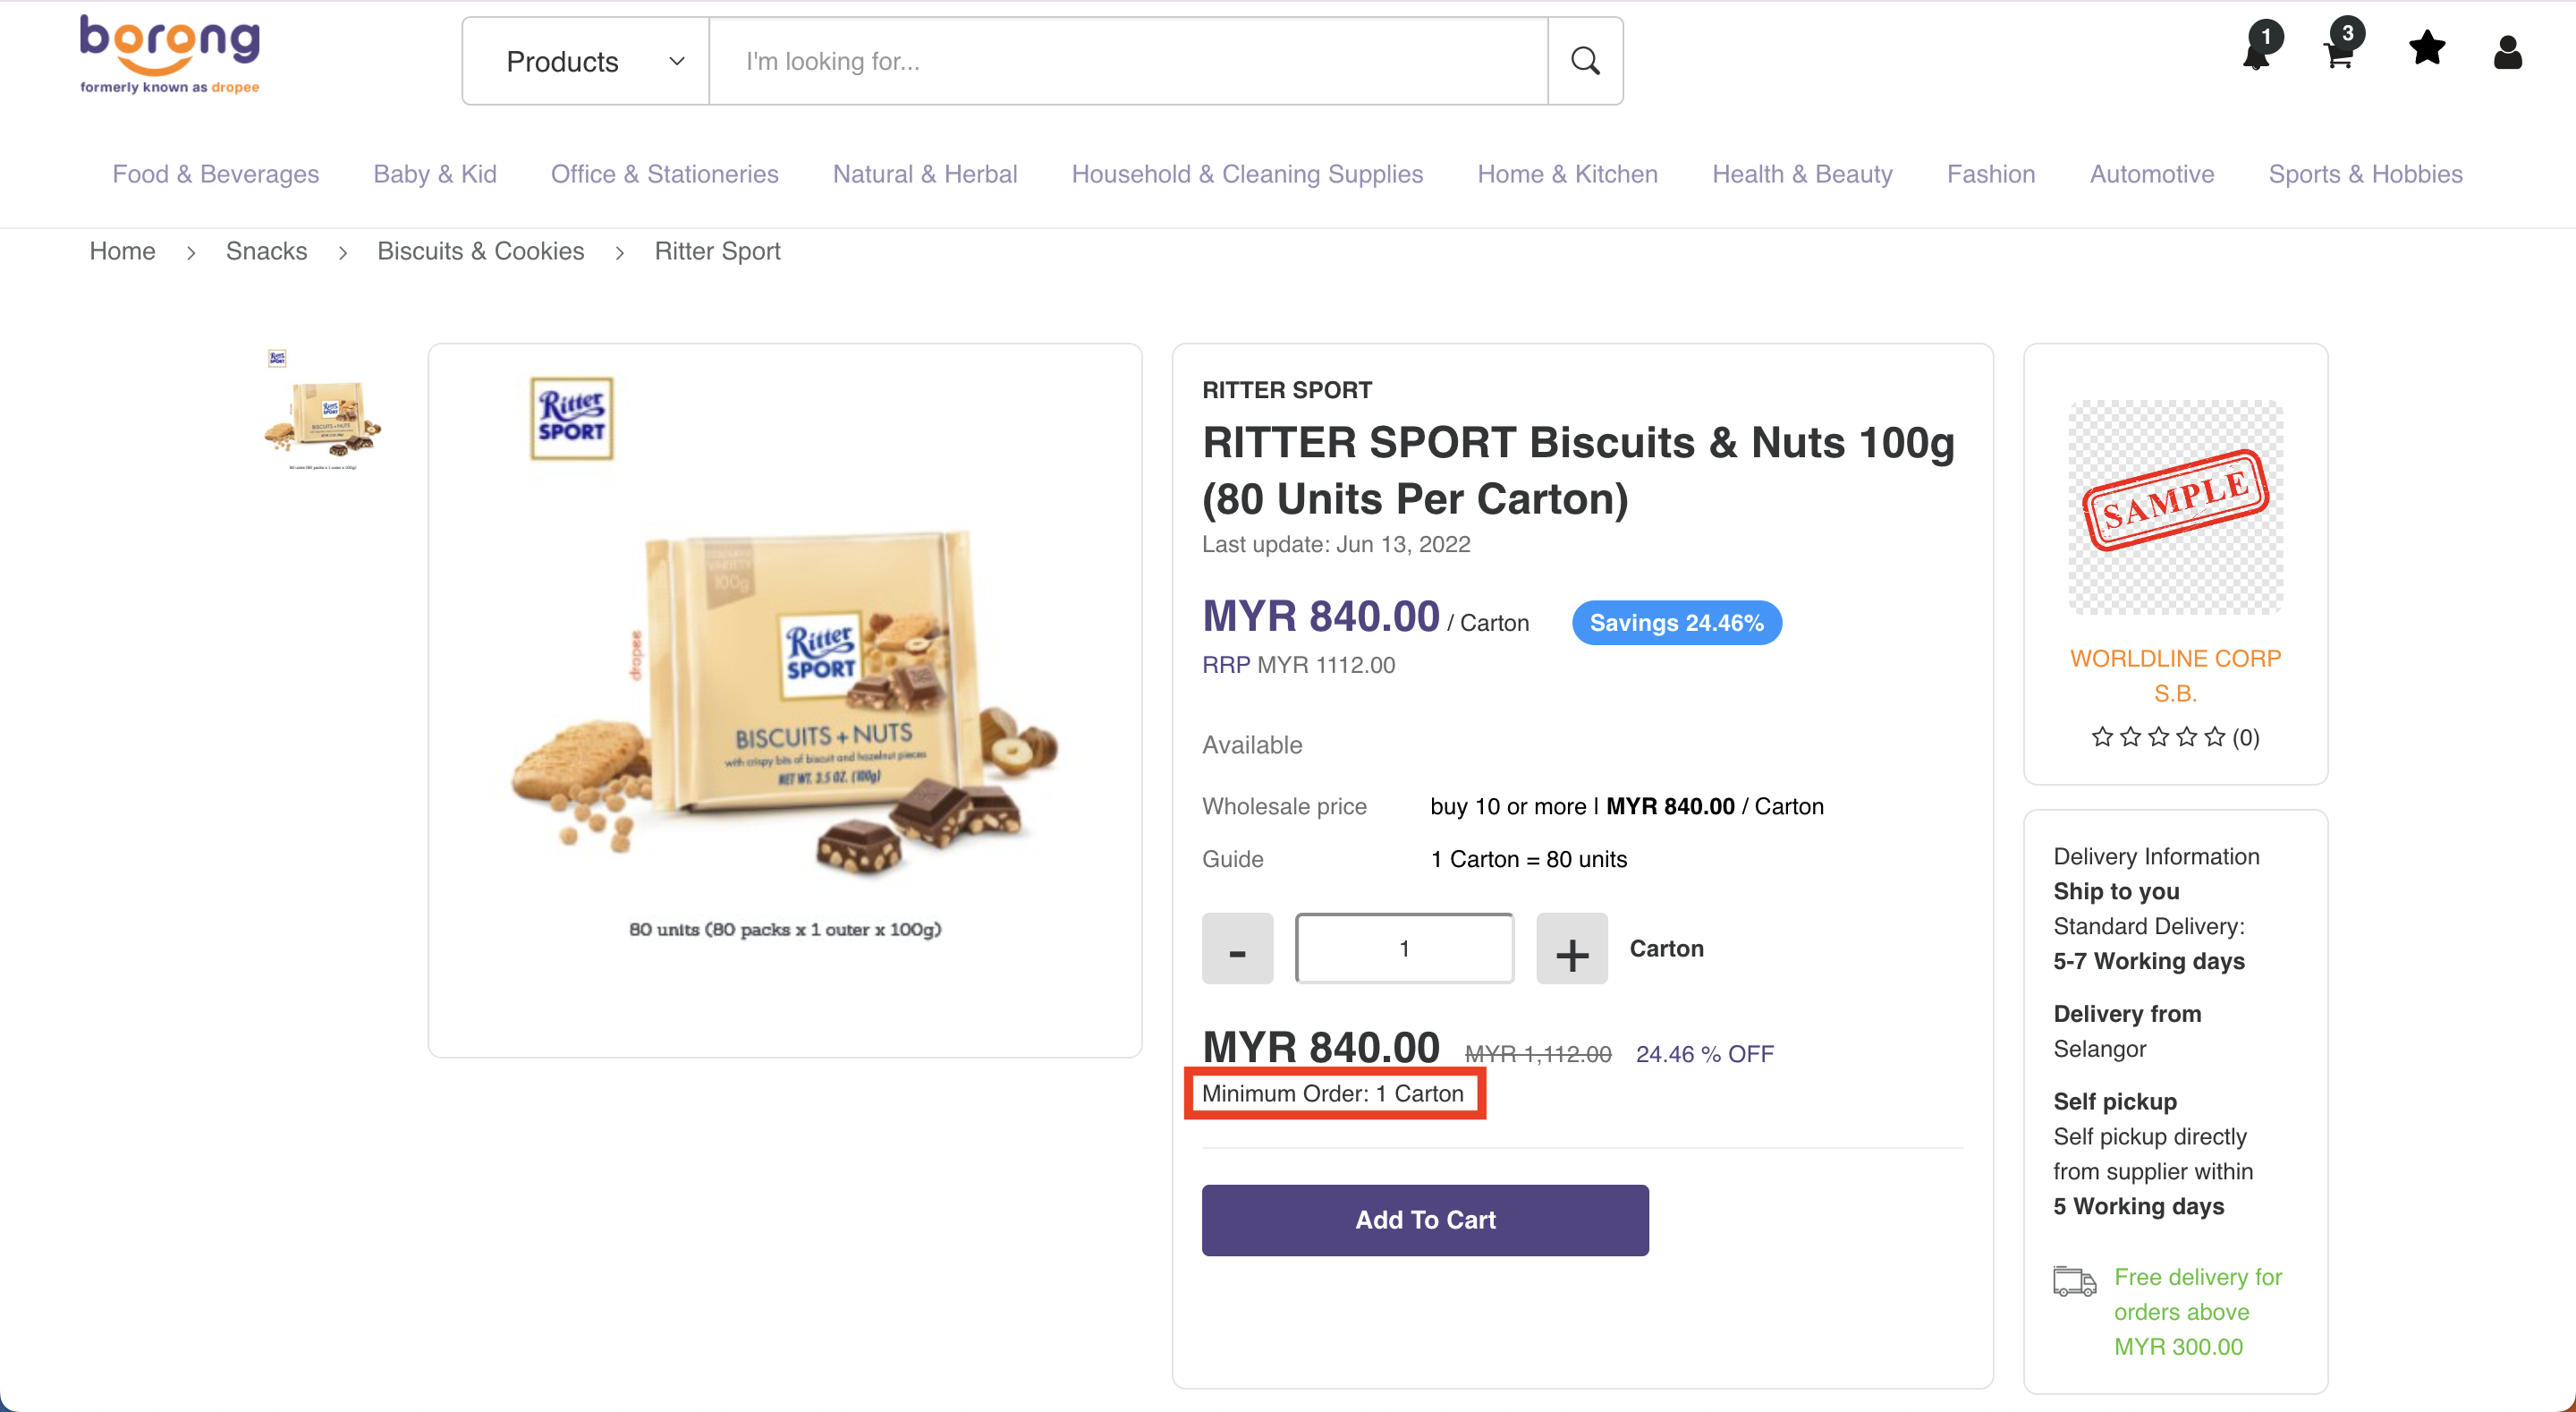Screen dimensions: 2576x1412
Task: Open Food & Beverages category menu
Action: pos(216,174)
